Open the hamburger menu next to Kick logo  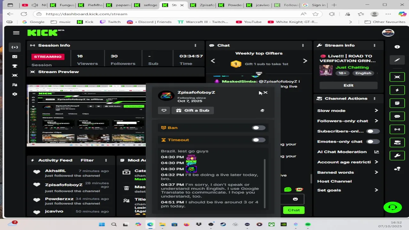click(x=16, y=33)
